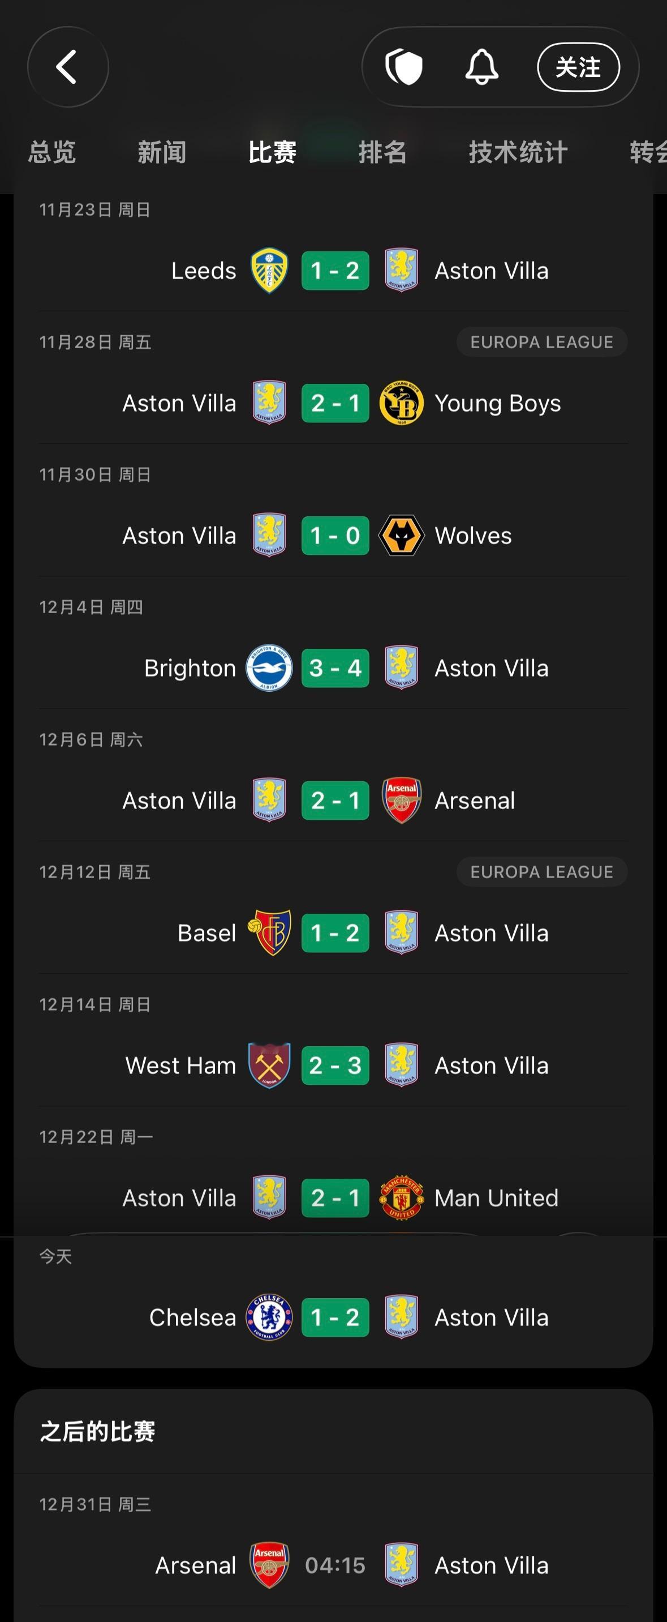Image resolution: width=667 pixels, height=1622 pixels.
Task: Click the Man United crest
Action: (x=402, y=1197)
